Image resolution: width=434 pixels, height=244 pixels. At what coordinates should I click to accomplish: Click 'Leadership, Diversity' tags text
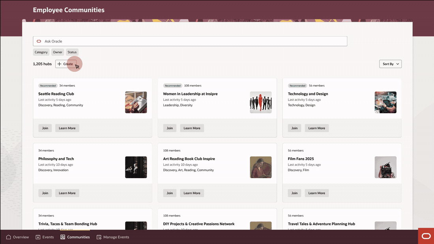pyautogui.click(x=178, y=105)
